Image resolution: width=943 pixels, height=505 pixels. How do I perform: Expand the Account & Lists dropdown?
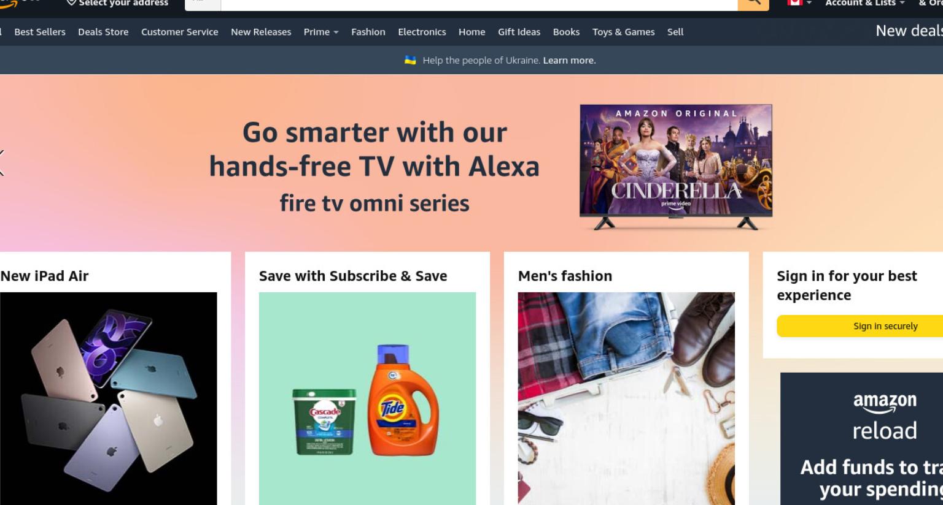(x=865, y=3)
